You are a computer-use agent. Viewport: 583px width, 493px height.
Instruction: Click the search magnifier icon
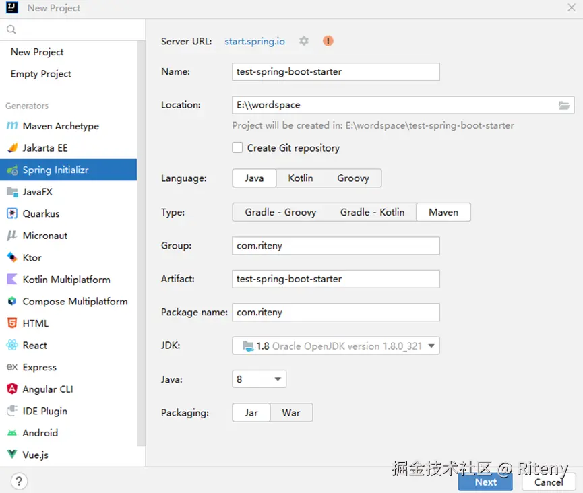click(11, 30)
